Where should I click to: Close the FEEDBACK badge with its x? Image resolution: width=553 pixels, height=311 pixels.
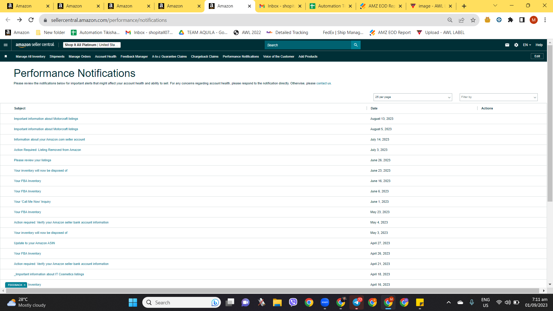tap(24, 285)
